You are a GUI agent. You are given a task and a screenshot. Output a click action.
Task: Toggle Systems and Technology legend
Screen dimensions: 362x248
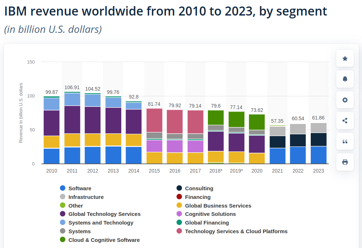pyautogui.click(x=96, y=223)
